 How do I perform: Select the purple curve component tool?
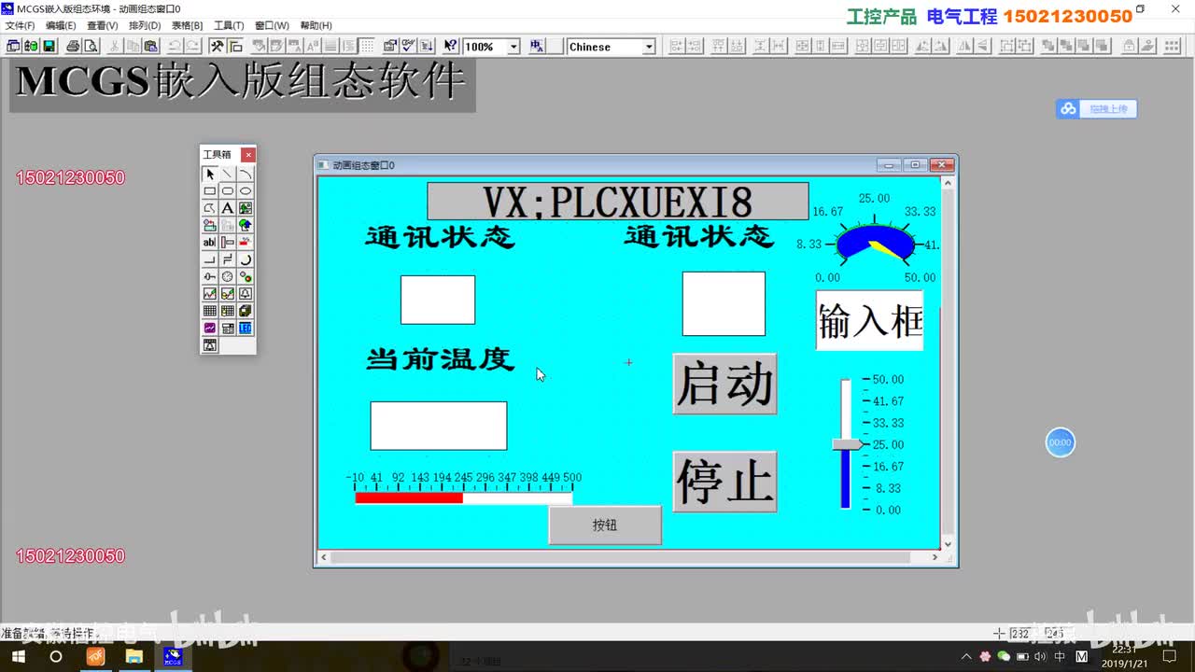210,328
